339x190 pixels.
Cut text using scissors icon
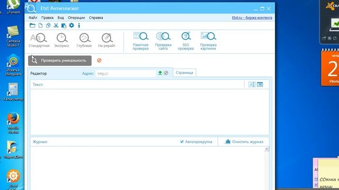pyautogui.click(x=56, y=25)
